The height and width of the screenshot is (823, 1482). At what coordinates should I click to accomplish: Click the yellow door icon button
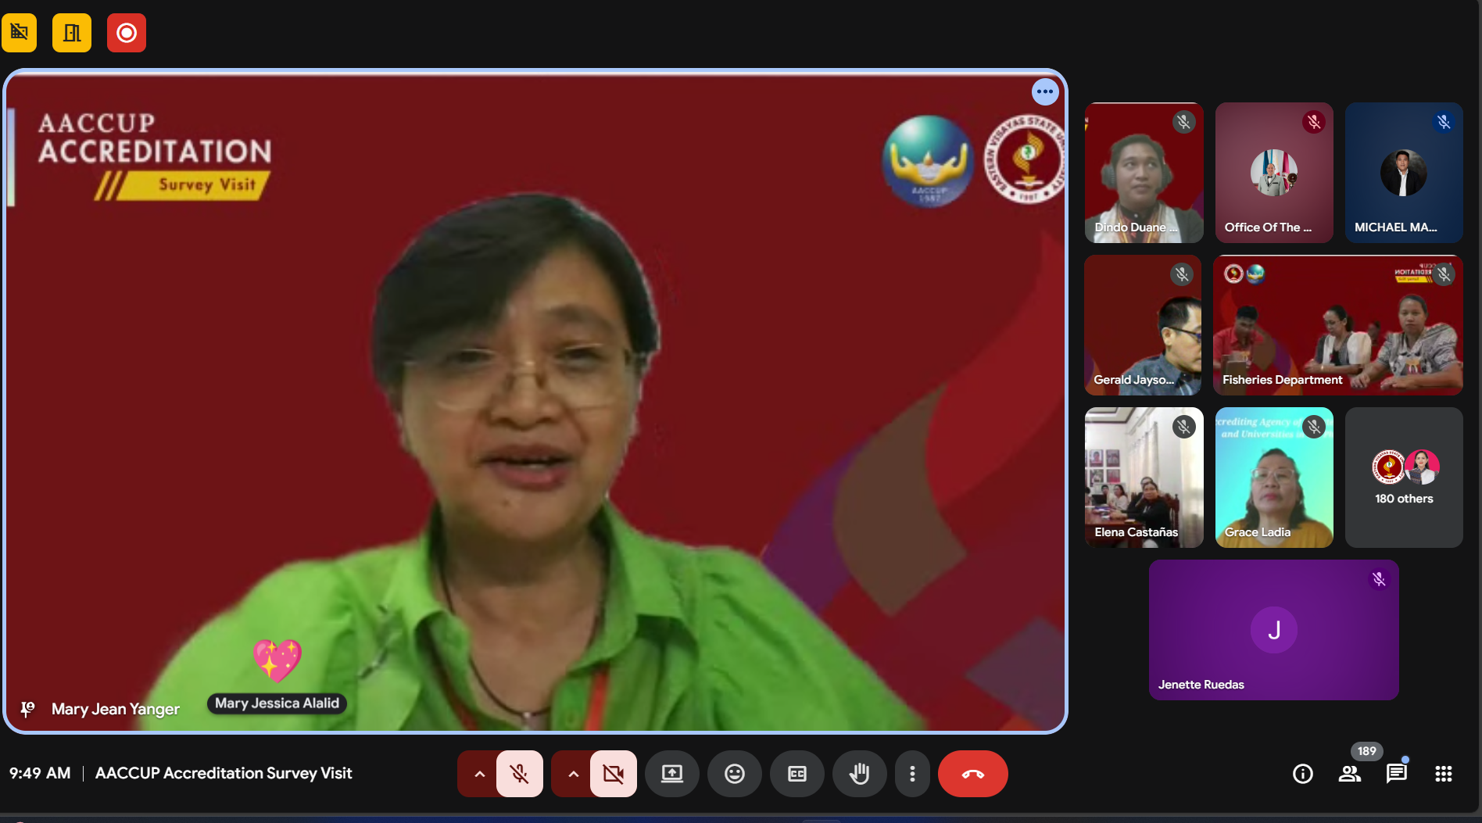[72, 33]
